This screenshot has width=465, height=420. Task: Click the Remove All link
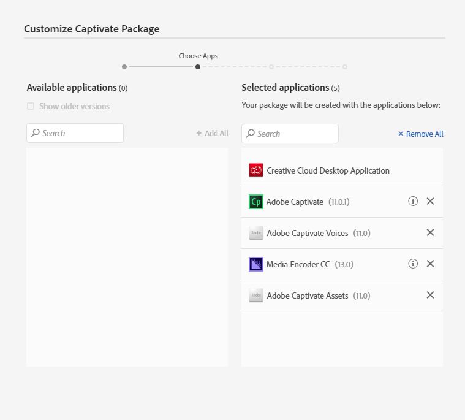tap(420, 134)
